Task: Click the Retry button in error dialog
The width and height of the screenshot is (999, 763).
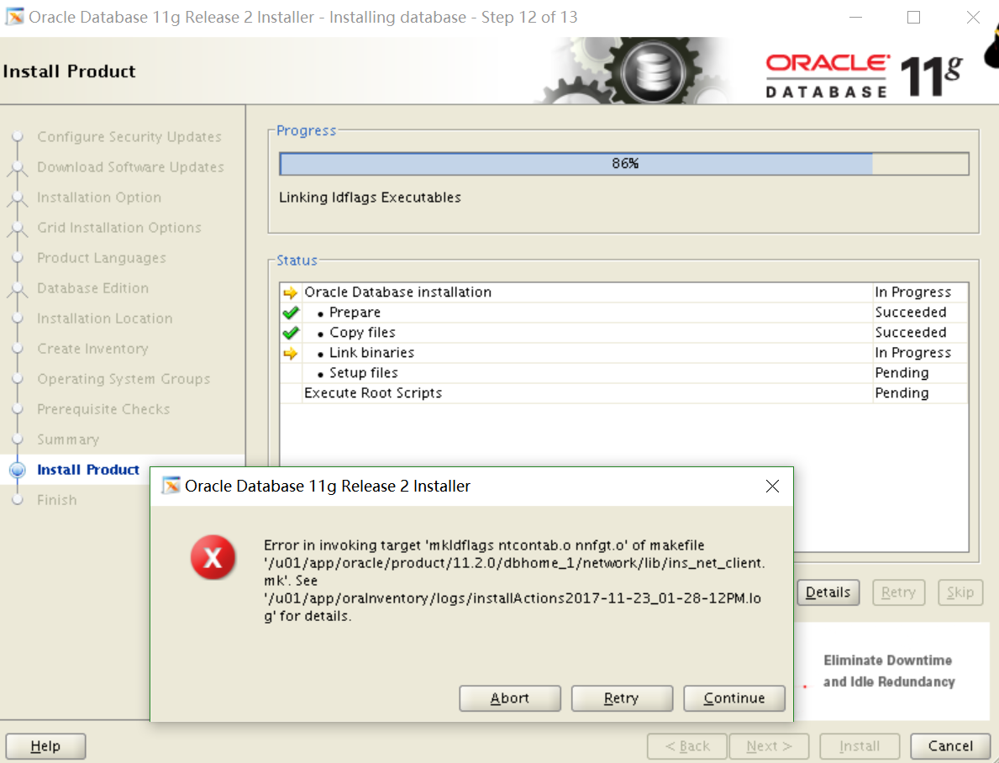Action: click(622, 698)
